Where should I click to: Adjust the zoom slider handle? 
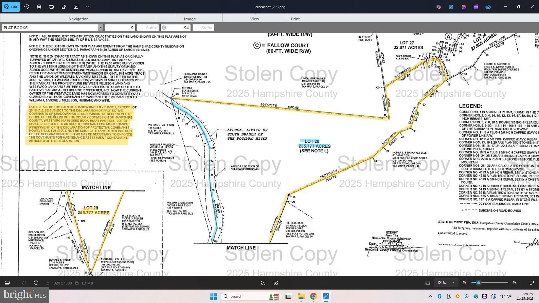point(479,283)
